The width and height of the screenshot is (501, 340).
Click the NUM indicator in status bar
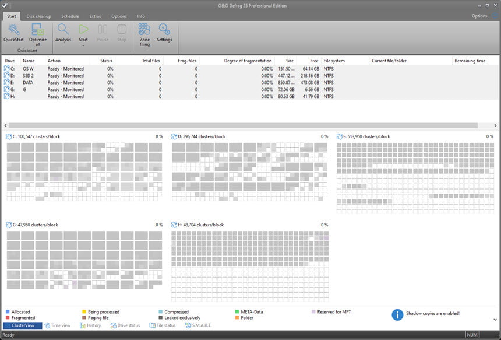coord(472,335)
